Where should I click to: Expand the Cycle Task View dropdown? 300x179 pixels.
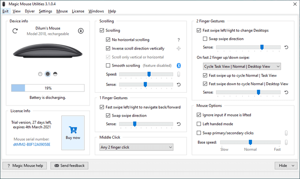point(242,66)
